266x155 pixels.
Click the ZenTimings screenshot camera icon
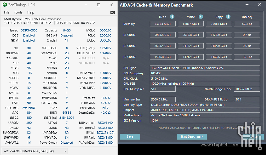(113, 12)
